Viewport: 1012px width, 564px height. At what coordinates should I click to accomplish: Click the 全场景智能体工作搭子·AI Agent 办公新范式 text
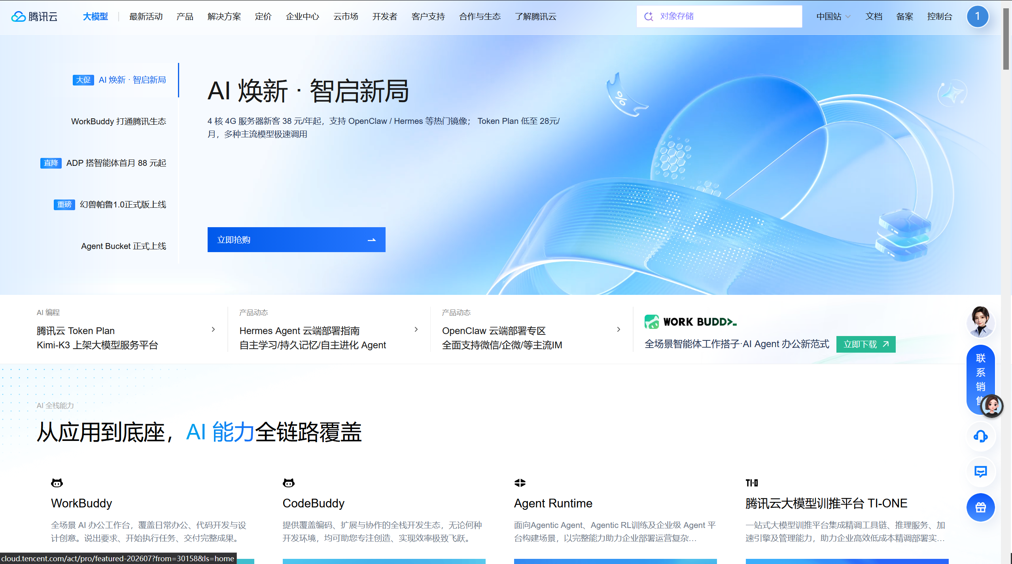pos(737,344)
